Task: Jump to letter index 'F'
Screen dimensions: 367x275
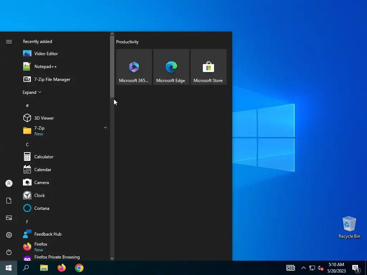Action: (27, 222)
